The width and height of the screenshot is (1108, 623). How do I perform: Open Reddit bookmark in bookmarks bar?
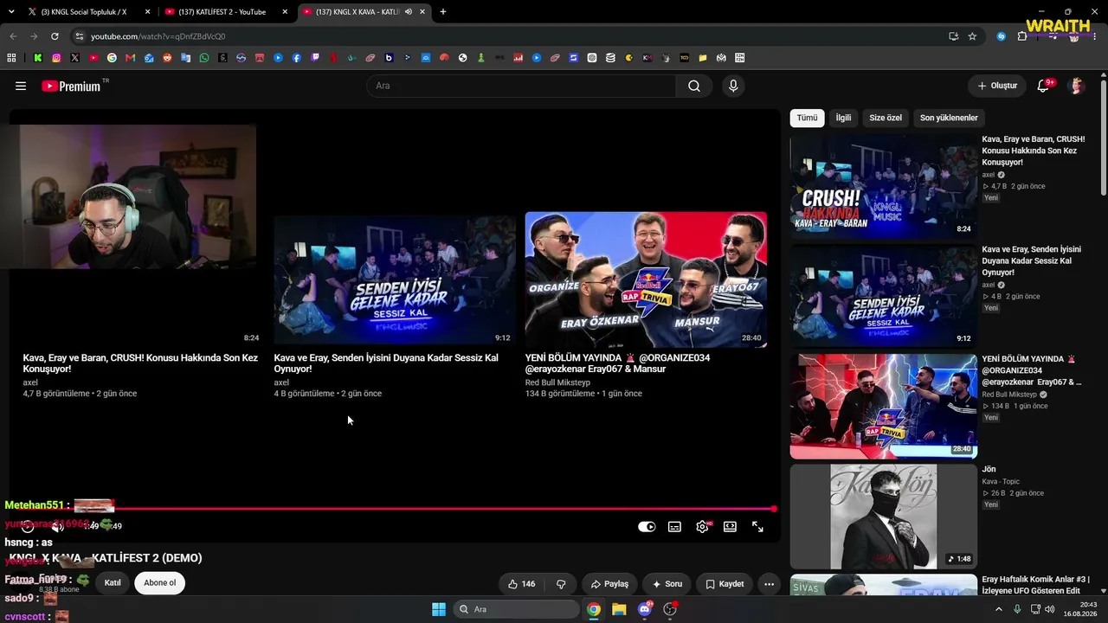tap(167, 58)
